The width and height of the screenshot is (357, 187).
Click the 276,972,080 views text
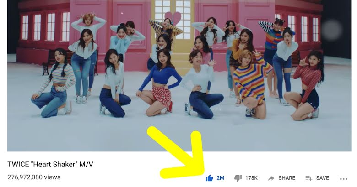pyautogui.click(x=34, y=177)
